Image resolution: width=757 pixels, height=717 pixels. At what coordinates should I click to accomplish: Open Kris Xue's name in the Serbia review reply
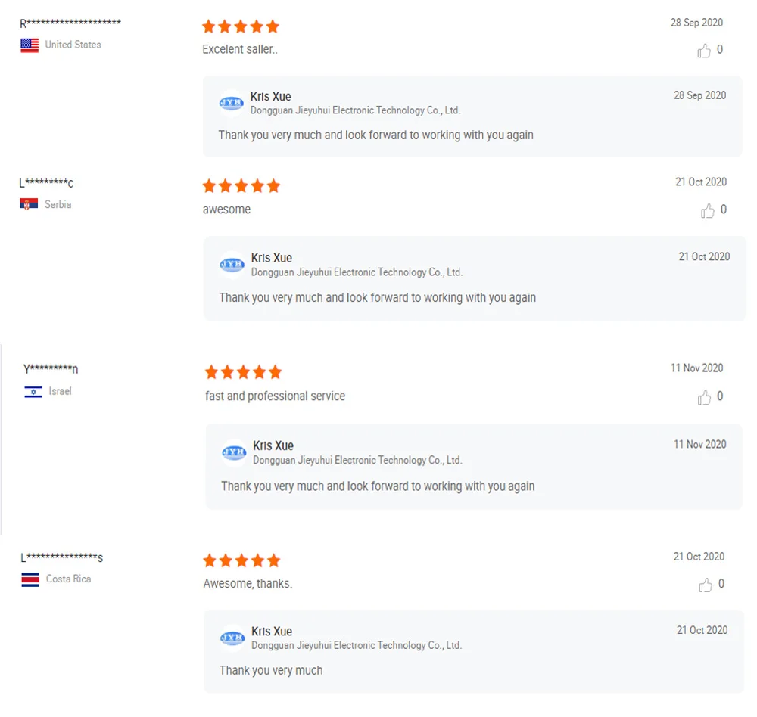point(271,258)
